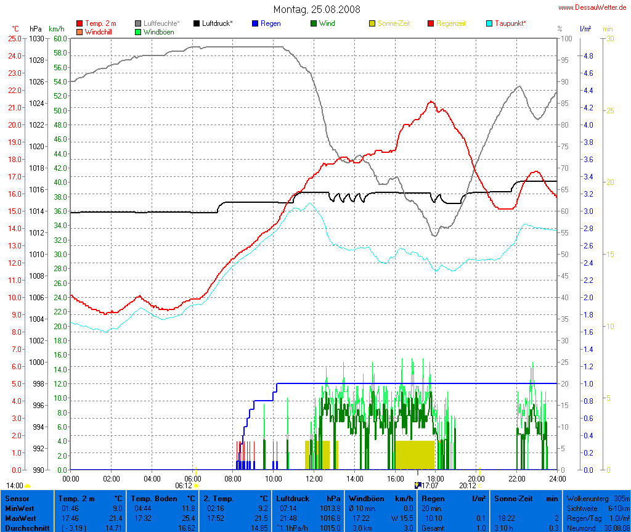Click the red Temp. 2 m legend swatch
This screenshot has height=532, width=631.
(x=79, y=23)
